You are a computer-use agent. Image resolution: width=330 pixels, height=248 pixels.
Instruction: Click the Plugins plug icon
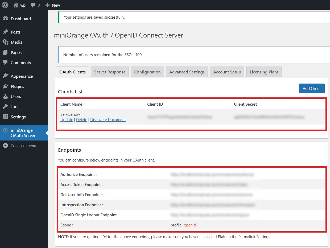point(5,86)
